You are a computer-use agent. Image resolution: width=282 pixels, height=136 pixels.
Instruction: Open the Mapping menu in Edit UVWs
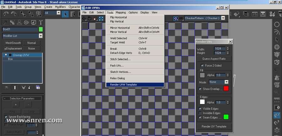(x=121, y=12)
